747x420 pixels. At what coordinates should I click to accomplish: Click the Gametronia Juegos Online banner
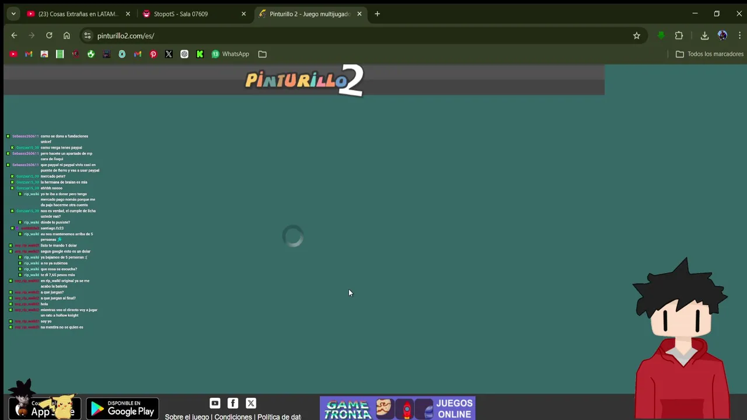click(397, 408)
